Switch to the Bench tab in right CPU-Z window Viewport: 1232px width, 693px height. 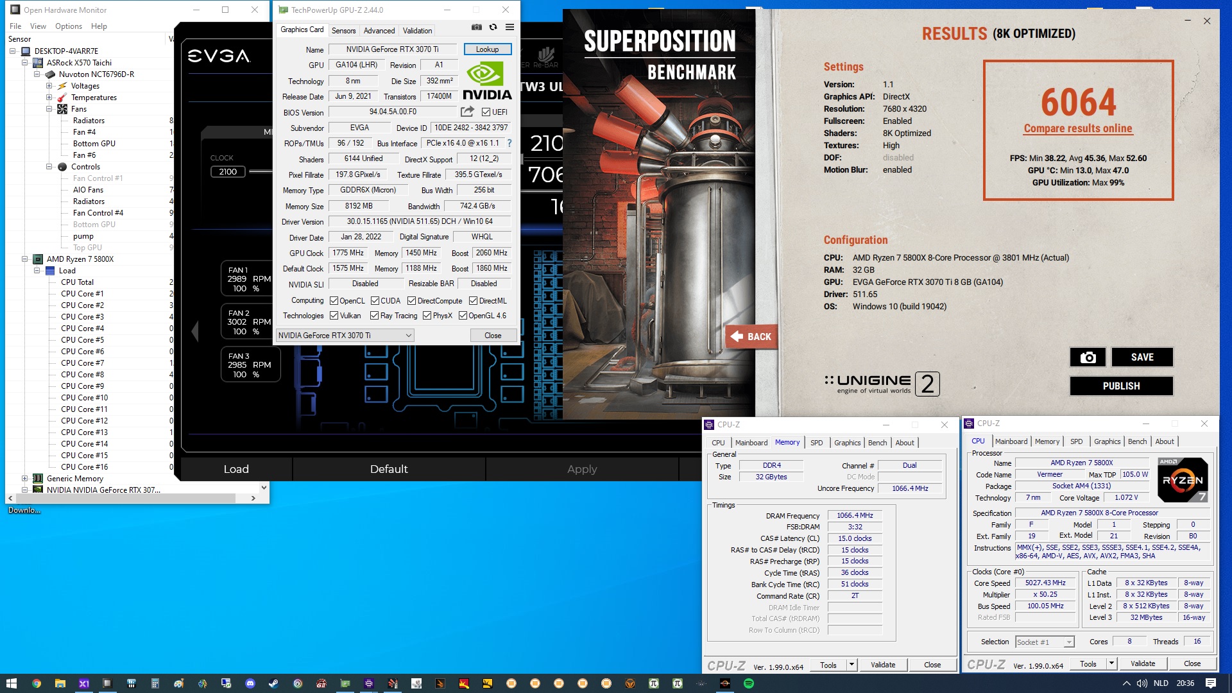1137,441
